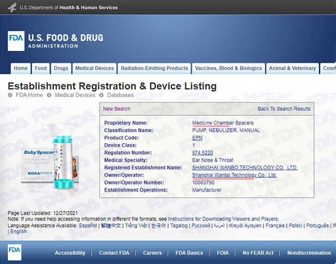The image size is (336, 264).
Task: Click the Page Last Updated 12/27/2021 text
Action: [43, 213]
